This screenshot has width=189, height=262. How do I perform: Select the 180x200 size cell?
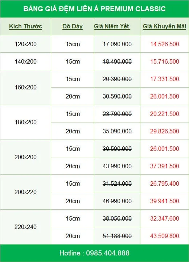click(x=25, y=122)
